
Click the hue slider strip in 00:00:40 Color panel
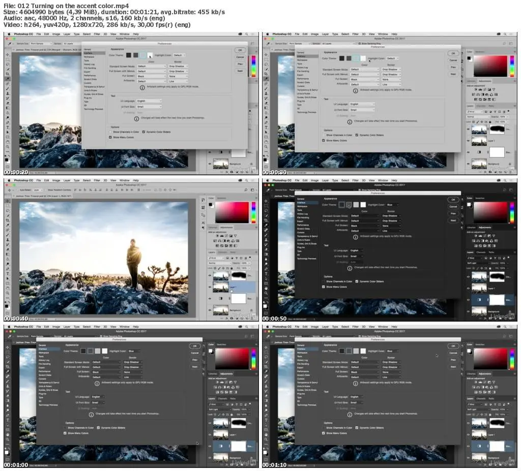click(x=254, y=213)
